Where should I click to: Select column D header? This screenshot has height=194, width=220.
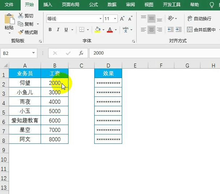[108, 65]
